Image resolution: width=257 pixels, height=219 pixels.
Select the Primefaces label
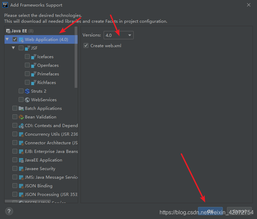[x=48, y=74]
